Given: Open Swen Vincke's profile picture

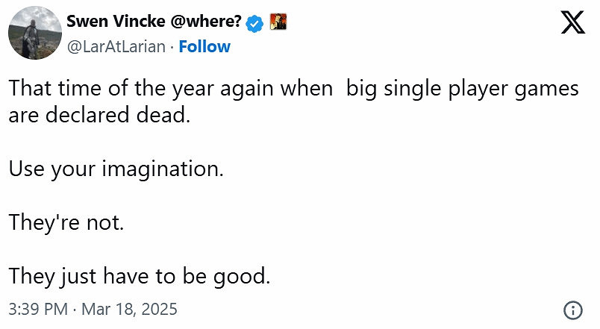Looking at the screenshot, I should [35, 34].
